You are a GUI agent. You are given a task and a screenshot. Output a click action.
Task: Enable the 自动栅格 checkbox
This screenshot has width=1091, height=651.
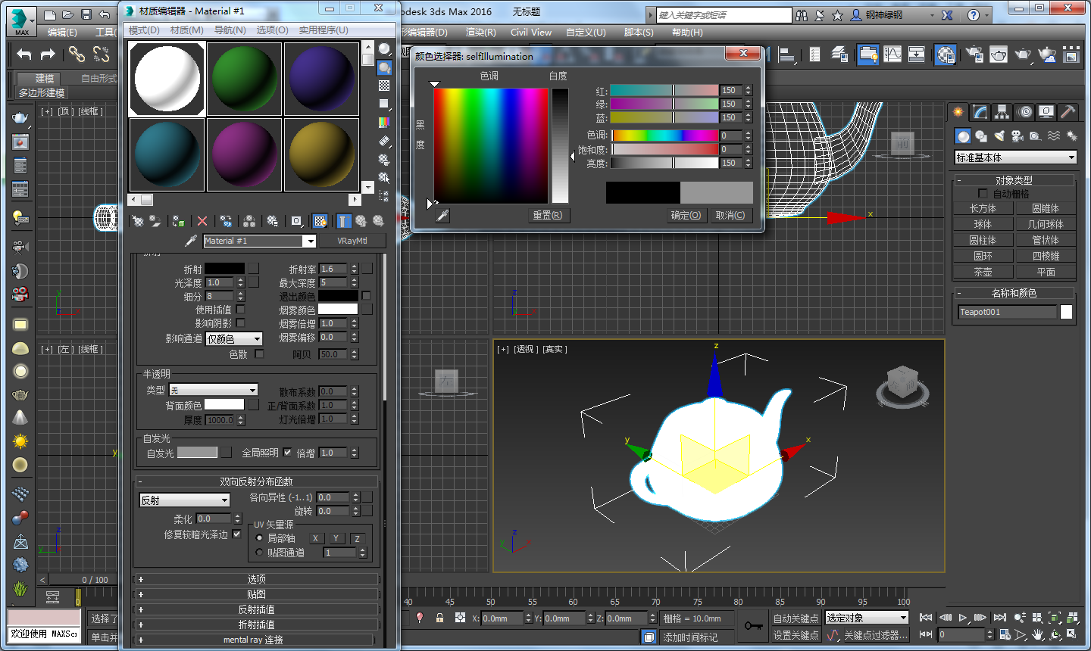(983, 194)
